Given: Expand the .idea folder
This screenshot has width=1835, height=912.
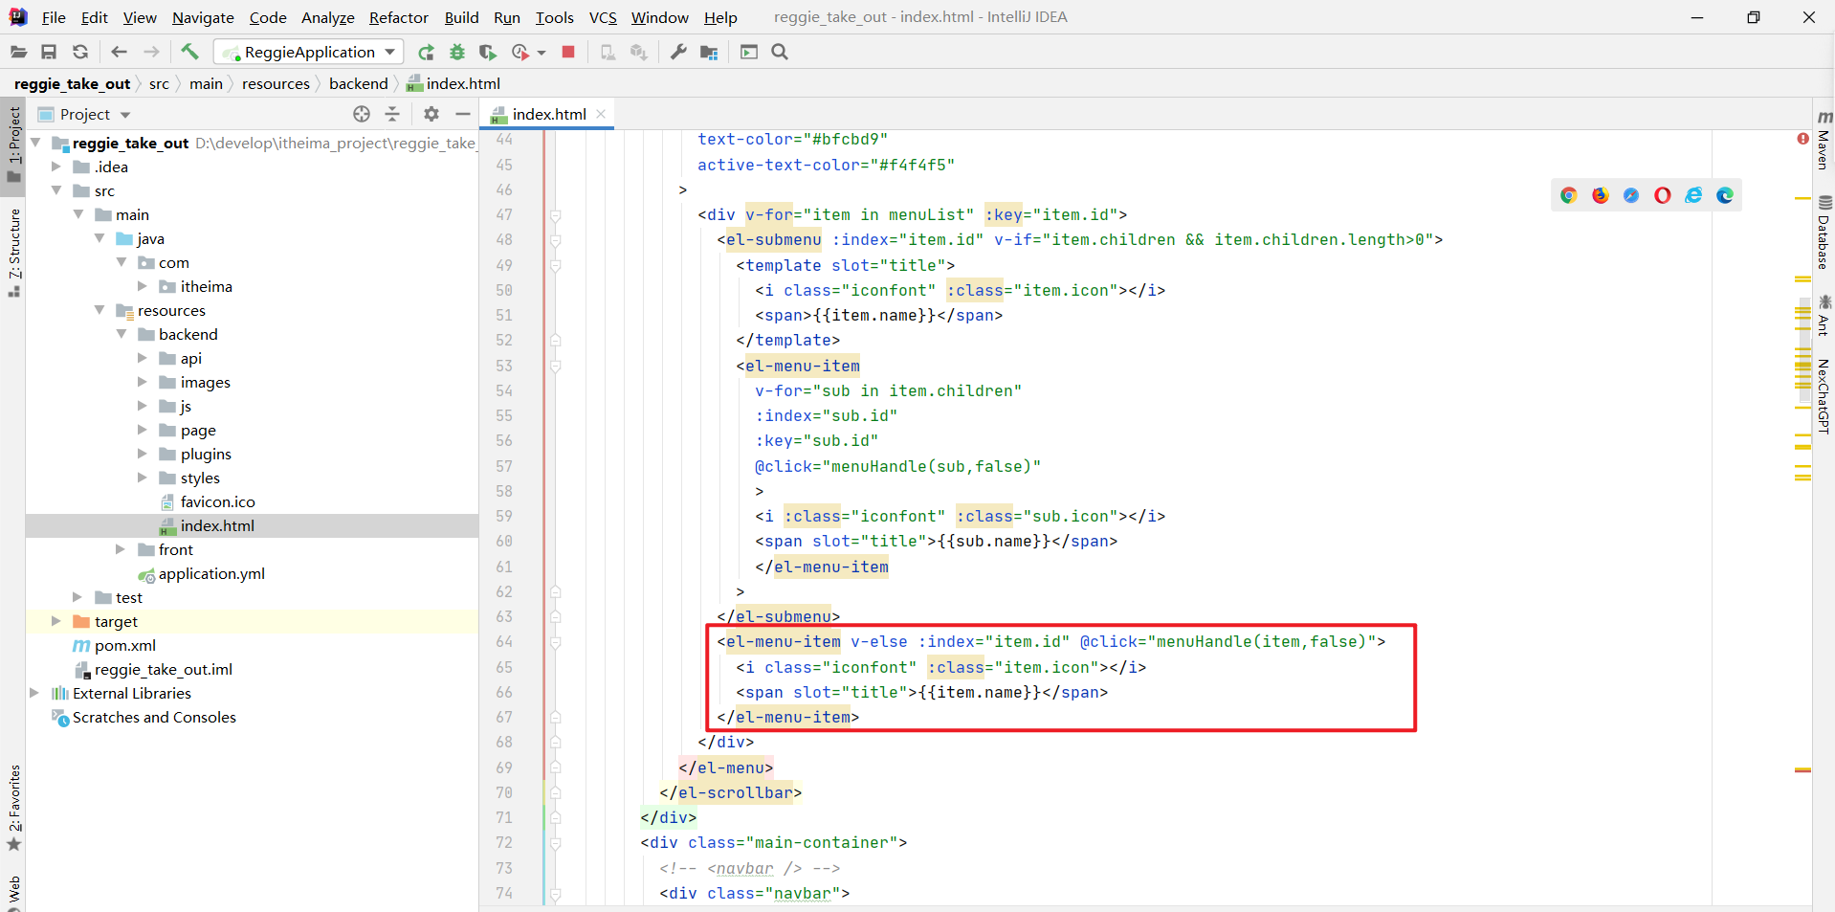Looking at the screenshot, I should point(56,167).
